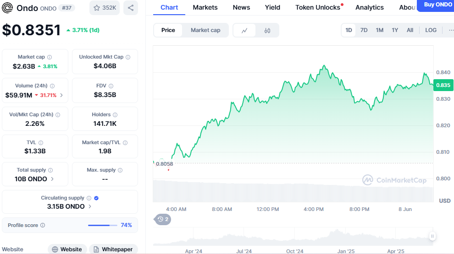454x254 pixels.
Task: Switch to candlestick chart view icon
Action: 267,30
